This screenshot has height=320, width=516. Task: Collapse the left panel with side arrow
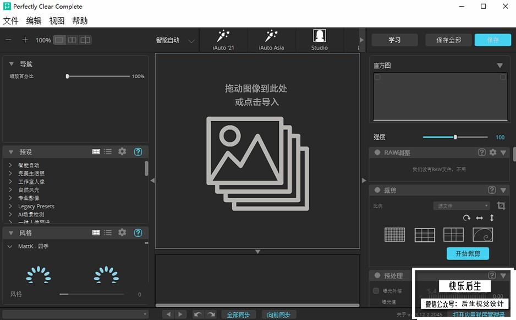152,180
